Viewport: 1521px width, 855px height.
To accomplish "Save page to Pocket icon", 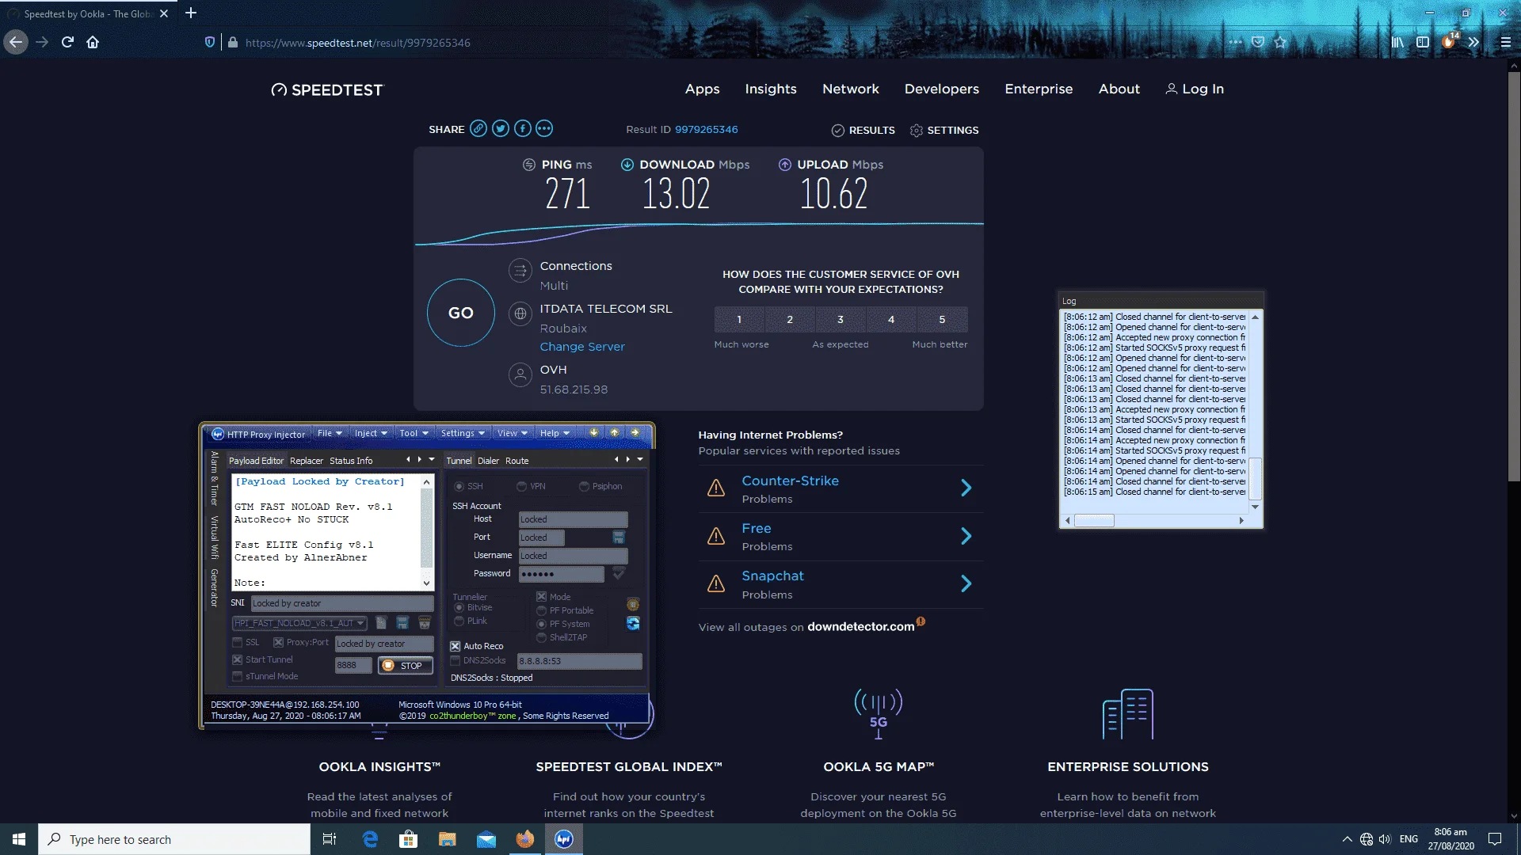I will pos(1258,42).
